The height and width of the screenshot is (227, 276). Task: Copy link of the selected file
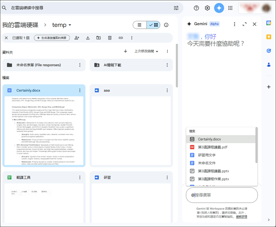point(121,38)
